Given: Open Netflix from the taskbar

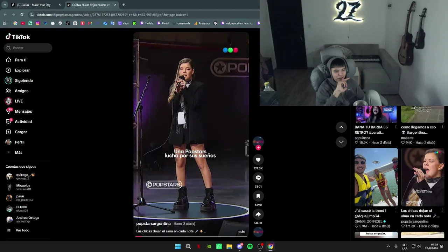Looking at the screenshot, I should click(x=198, y=246).
